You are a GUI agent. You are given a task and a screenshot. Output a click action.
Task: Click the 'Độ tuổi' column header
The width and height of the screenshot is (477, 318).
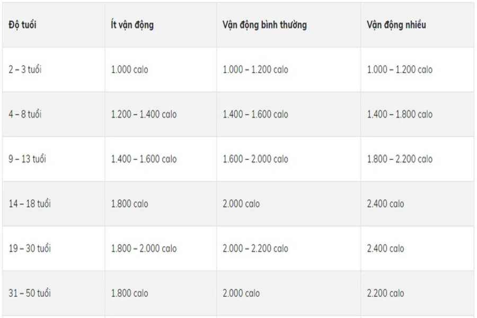point(22,25)
